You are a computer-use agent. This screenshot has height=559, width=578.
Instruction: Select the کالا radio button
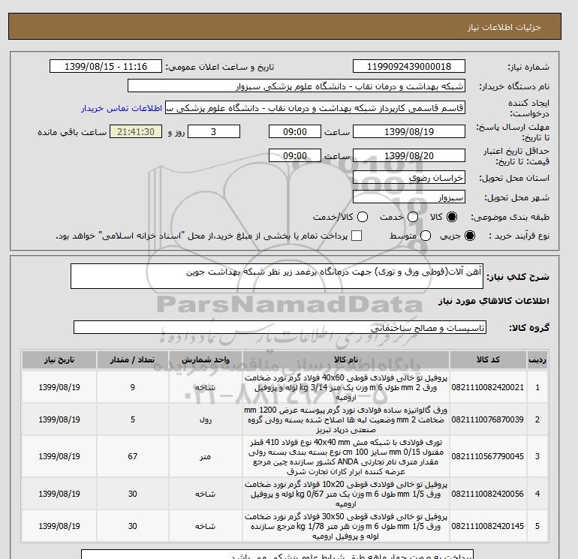click(x=452, y=217)
